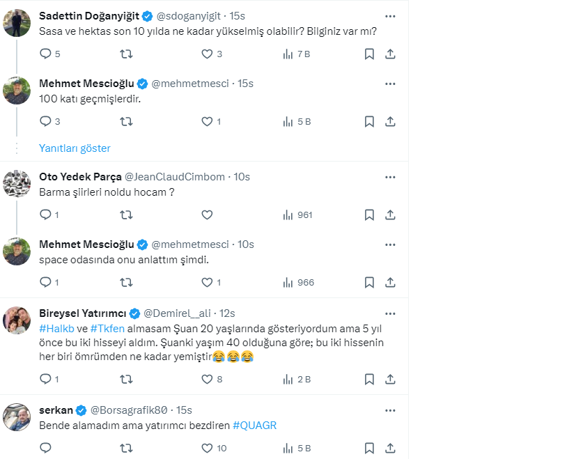Retweet Sadettin Doğanyiğit's Sasa question

click(126, 54)
